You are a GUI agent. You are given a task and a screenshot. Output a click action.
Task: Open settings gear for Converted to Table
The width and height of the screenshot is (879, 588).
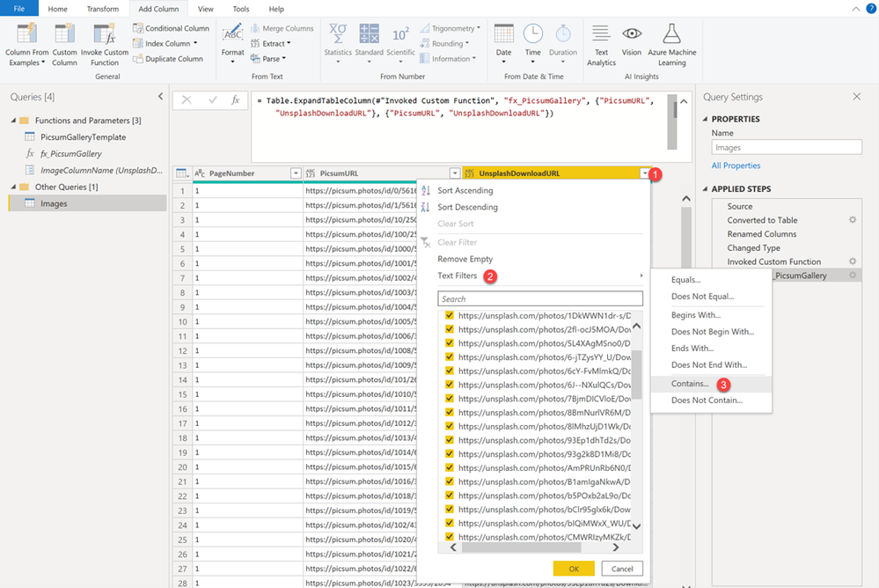[x=853, y=220]
